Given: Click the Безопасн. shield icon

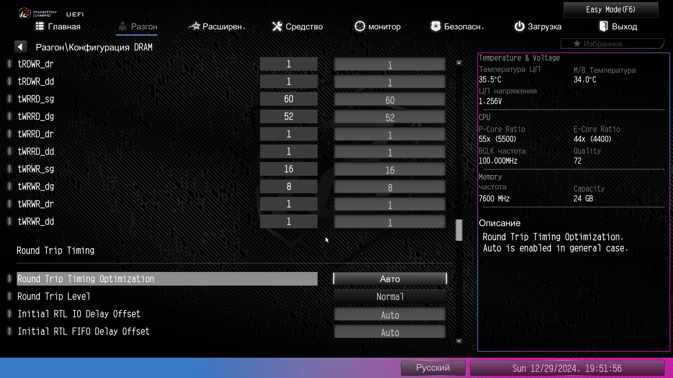Looking at the screenshot, I should (x=435, y=27).
